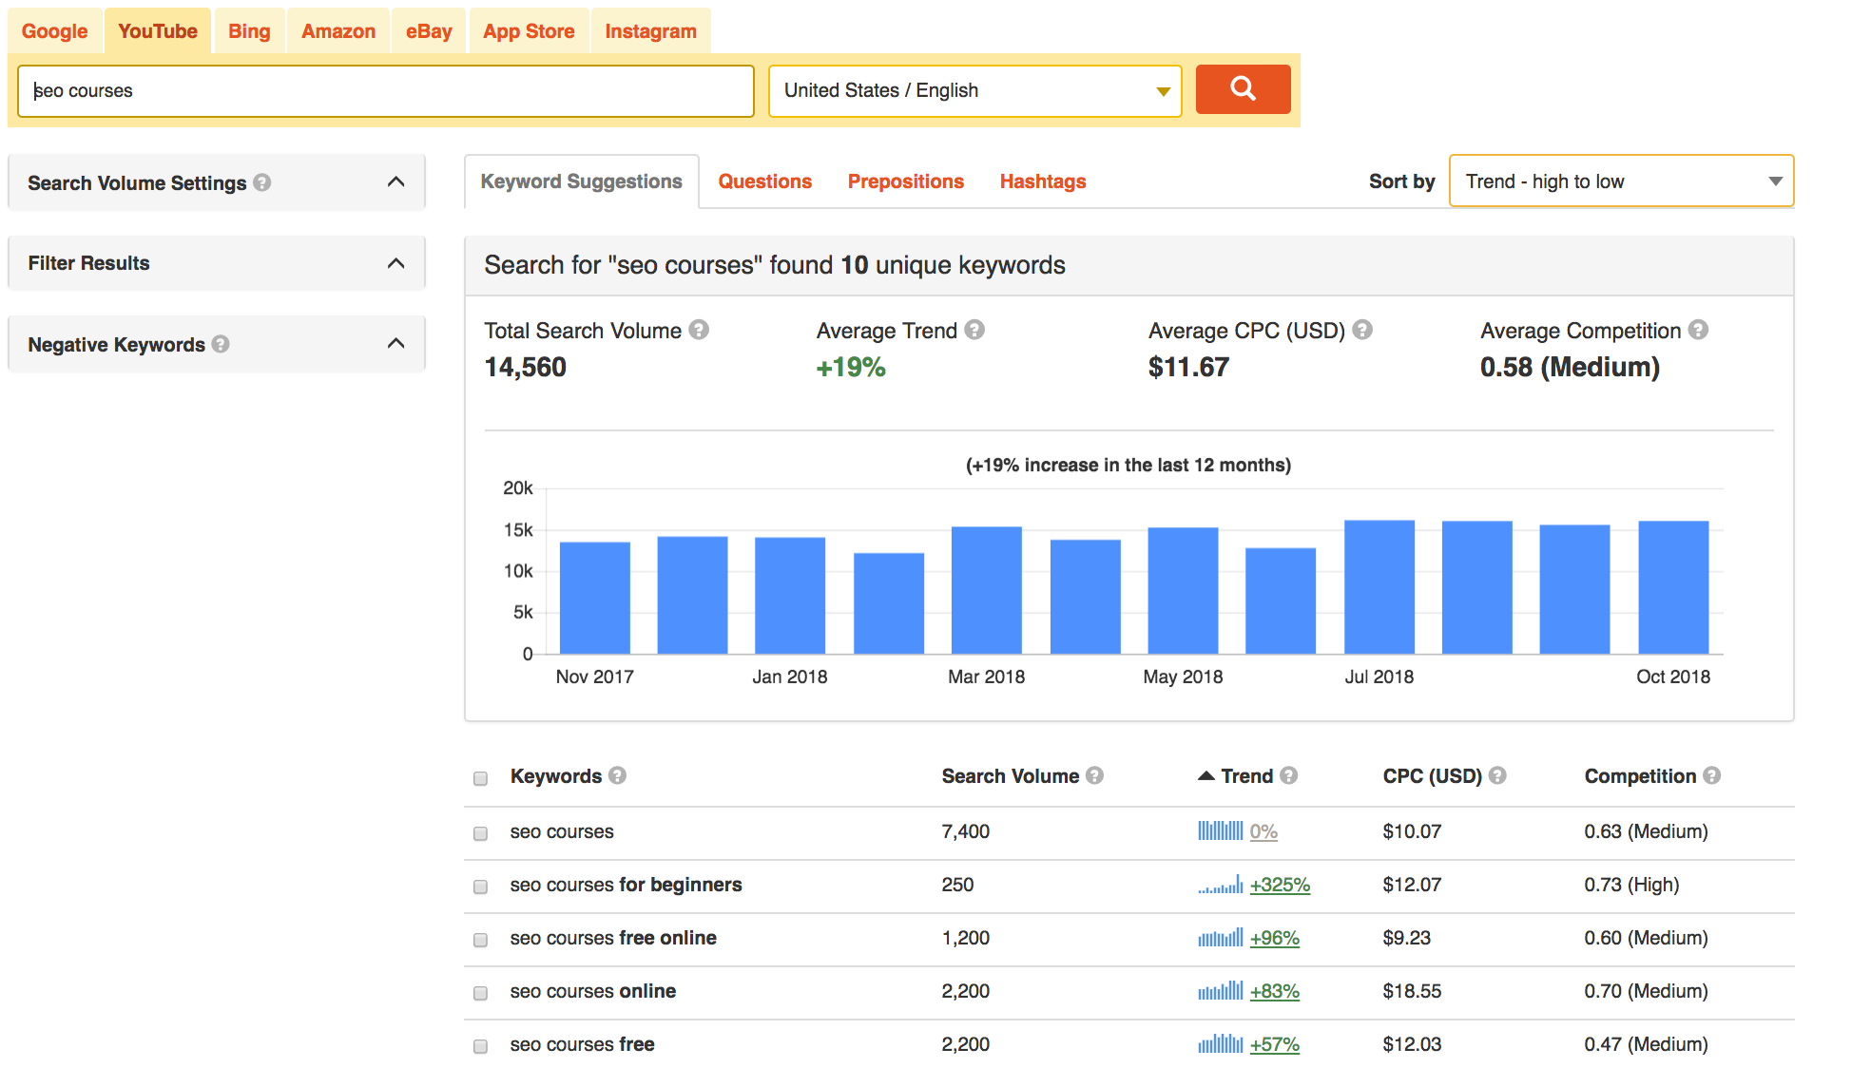The width and height of the screenshot is (1871, 1068).
Task: Check the select-all Keywords header checkbox
Action: click(480, 778)
